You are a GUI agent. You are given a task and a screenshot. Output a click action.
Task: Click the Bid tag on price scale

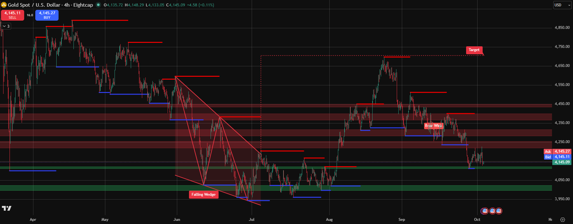pos(548,157)
